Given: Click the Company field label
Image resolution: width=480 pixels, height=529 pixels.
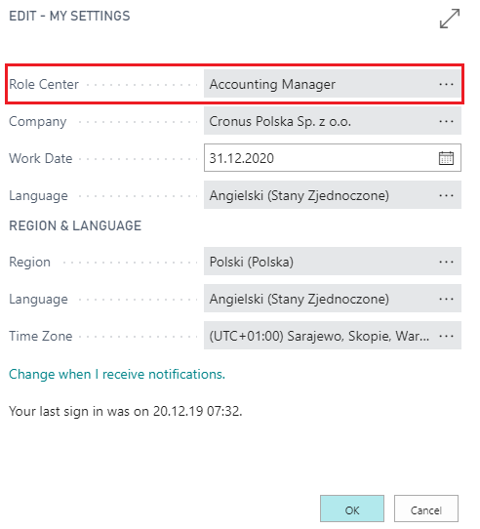Looking at the screenshot, I should (x=38, y=122).
